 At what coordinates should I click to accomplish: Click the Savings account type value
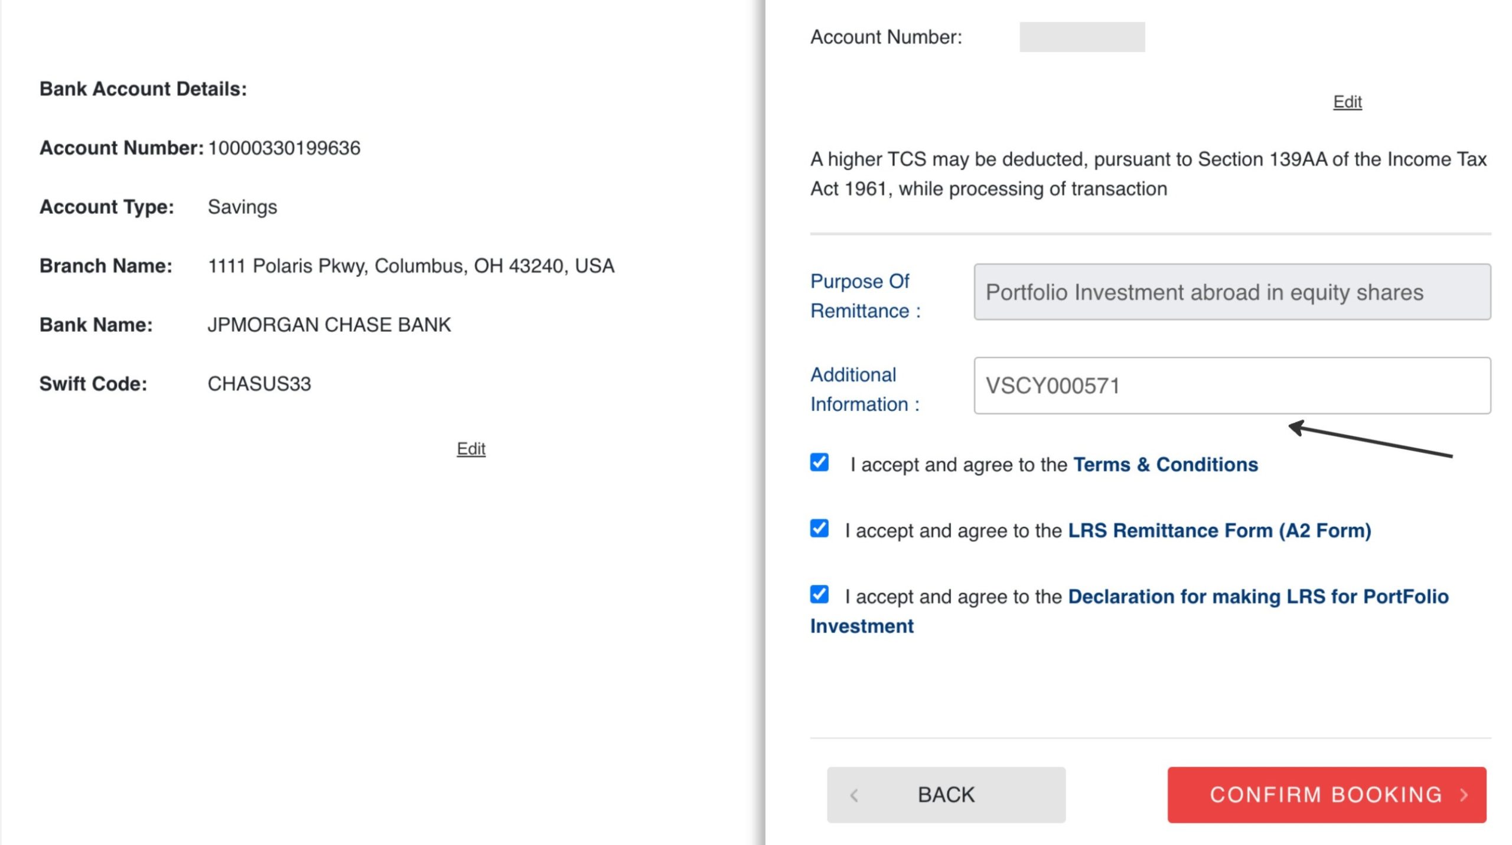pyautogui.click(x=242, y=207)
